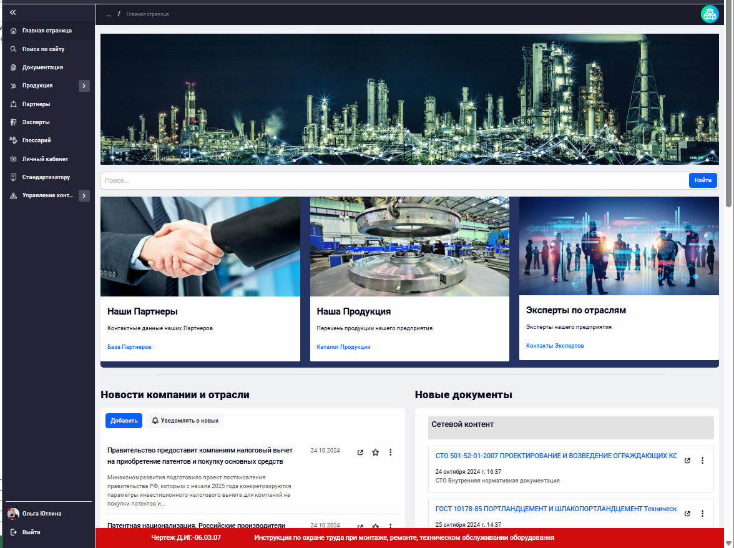Toggle Уведомлять о новых notifications
Viewport: 734px width, 548px height.
coord(185,421)
